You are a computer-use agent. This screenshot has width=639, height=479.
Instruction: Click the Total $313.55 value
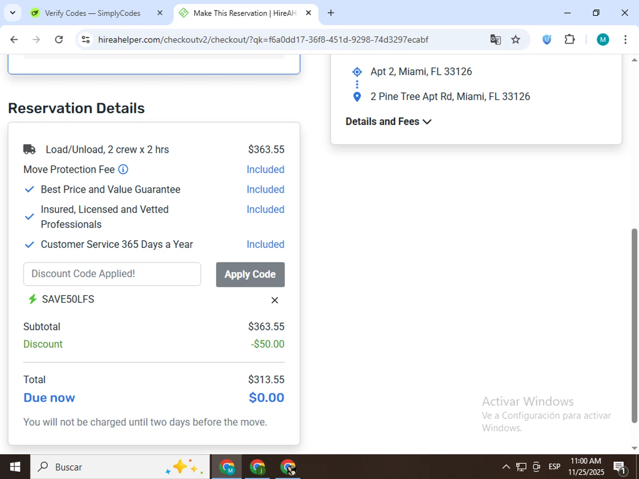point(266,379)
